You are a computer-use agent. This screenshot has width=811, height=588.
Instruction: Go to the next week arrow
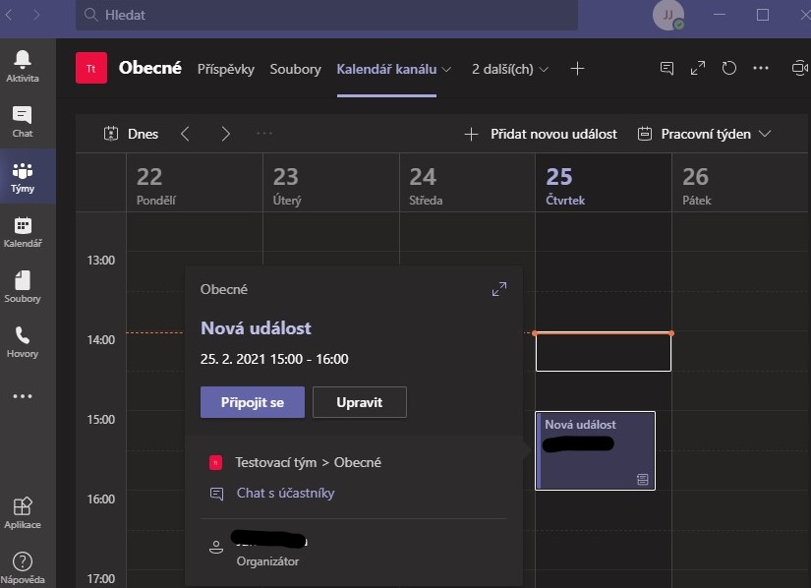[x=225, y=134]
